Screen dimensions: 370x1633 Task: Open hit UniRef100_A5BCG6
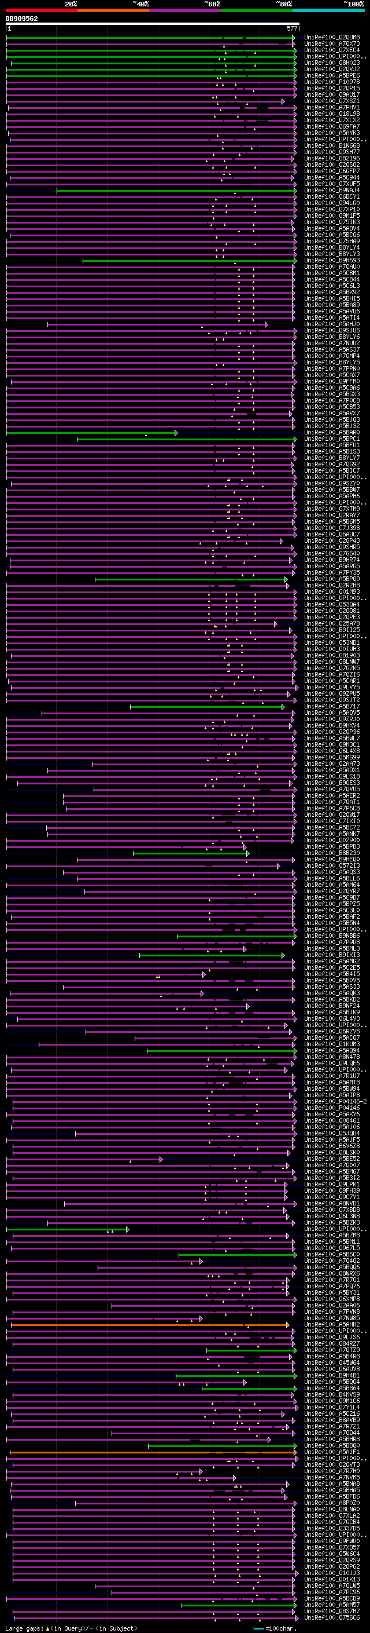(x=332, y=235)
